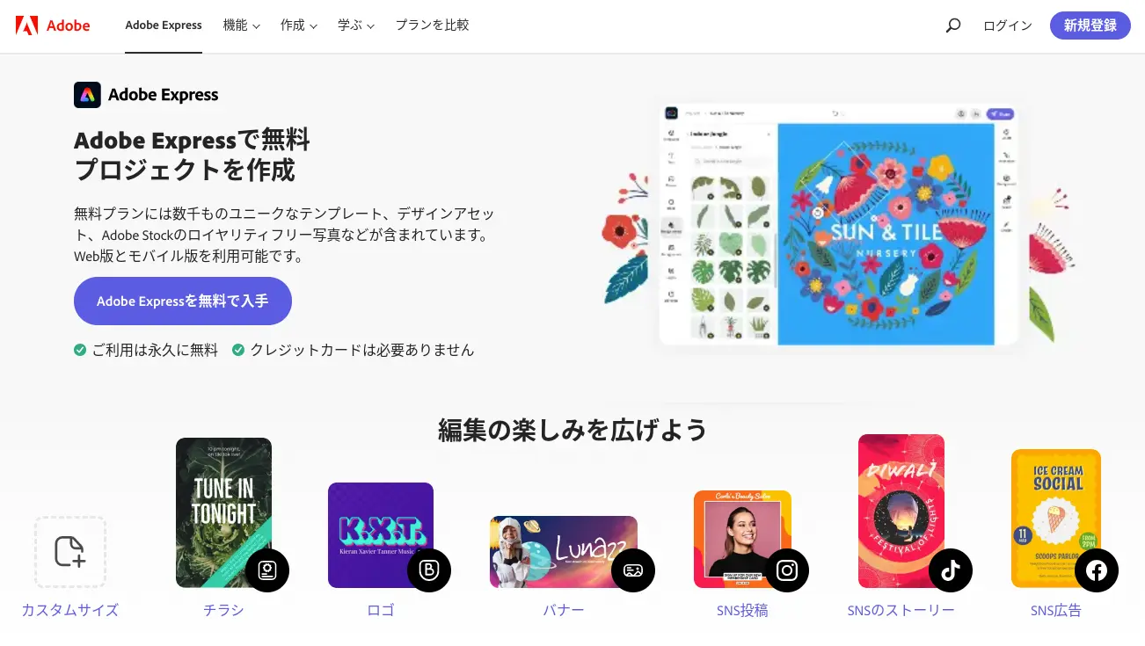Screen dimensions: 1145x646
Task: Click the 新規登録 button
Action: 1090,25
